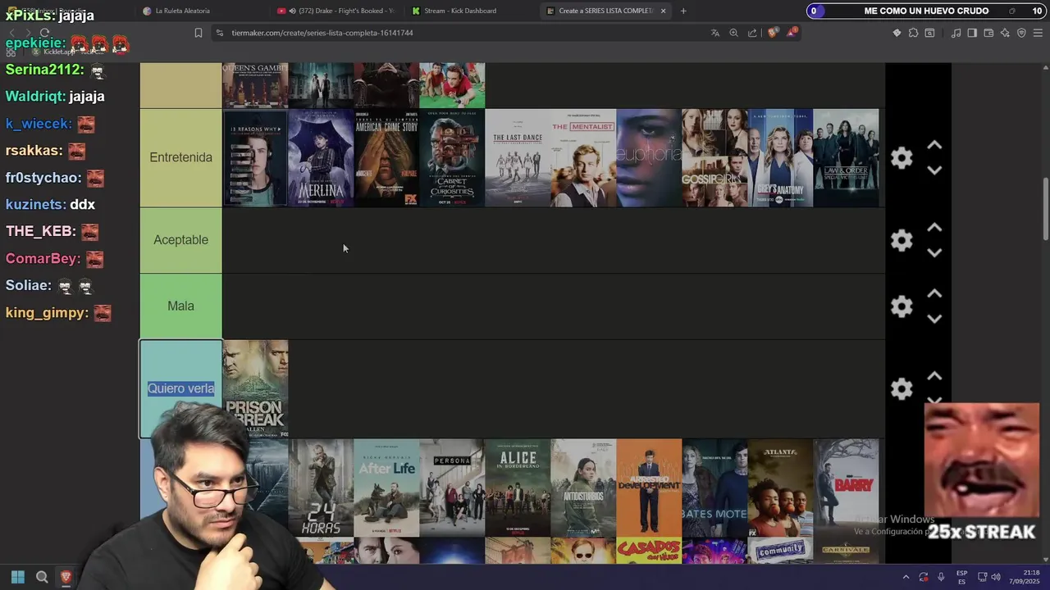Open media control music note icon
Viewport: 1050px width, 590px height.
(956, 33)
